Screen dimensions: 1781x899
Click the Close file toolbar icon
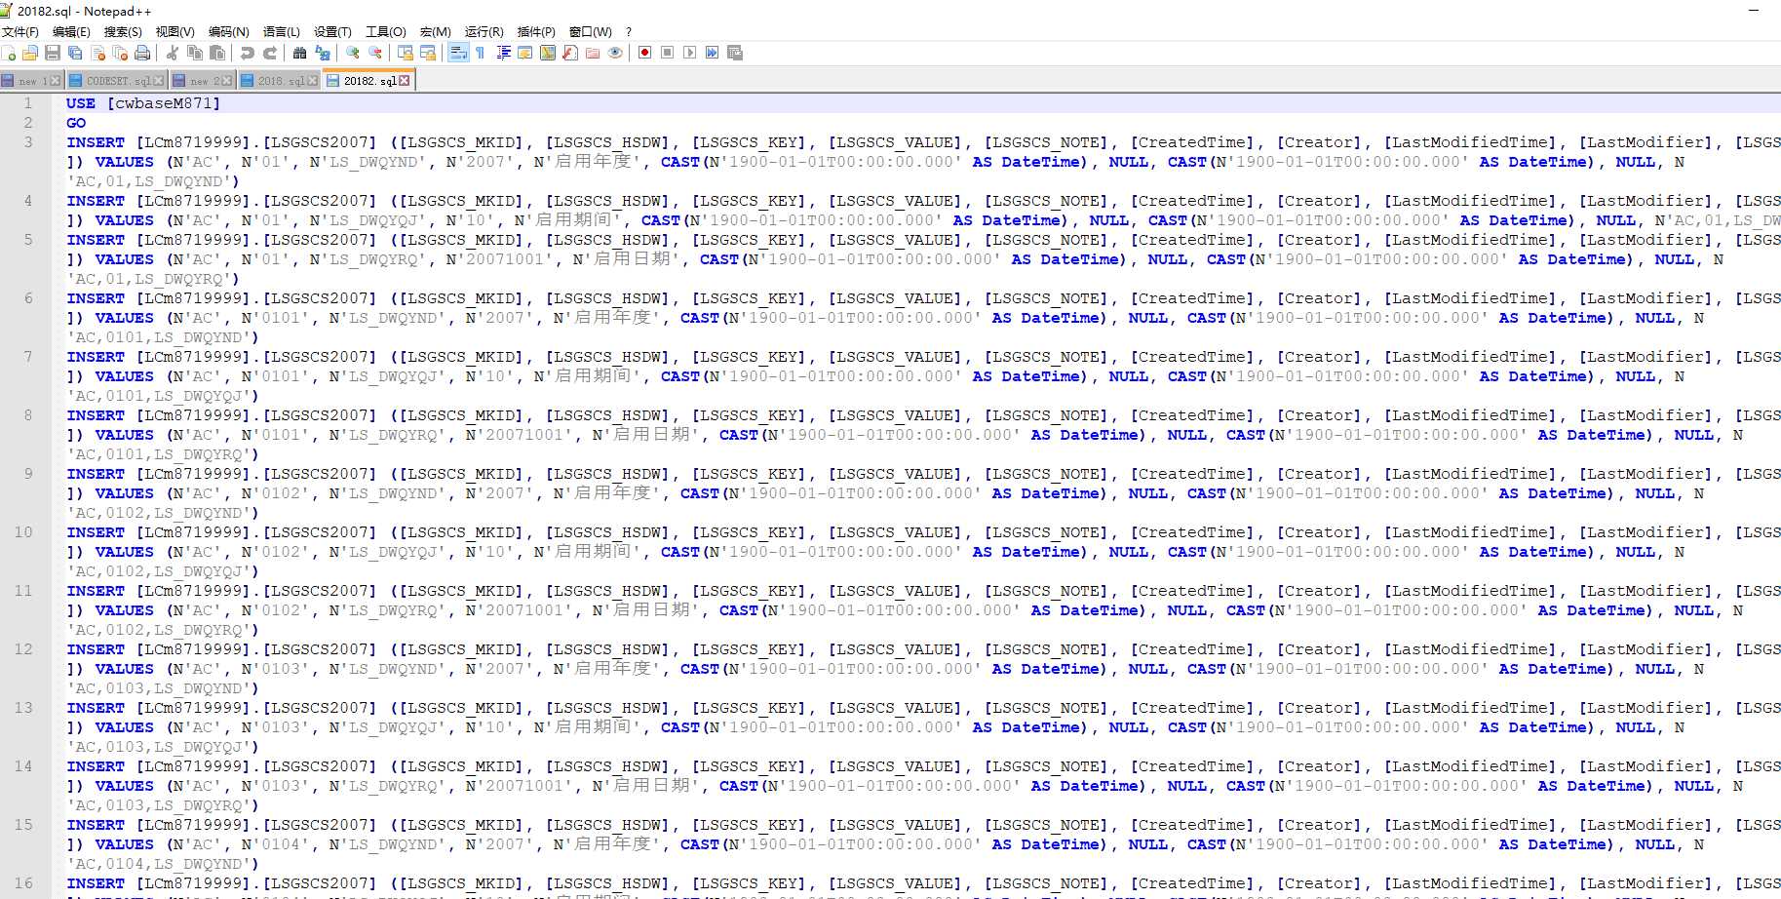97,53
